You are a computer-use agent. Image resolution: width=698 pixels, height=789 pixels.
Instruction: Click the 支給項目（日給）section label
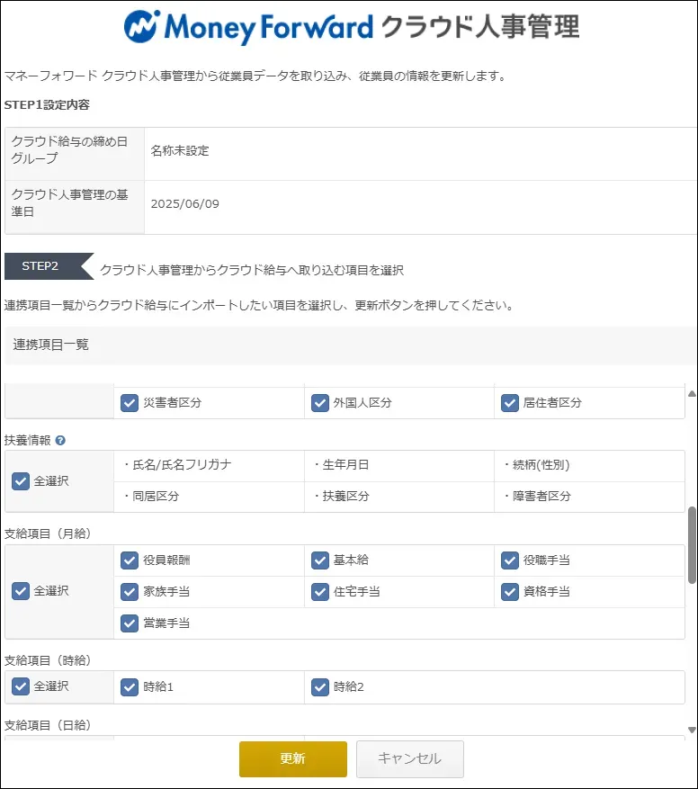(x=48, y=726)
